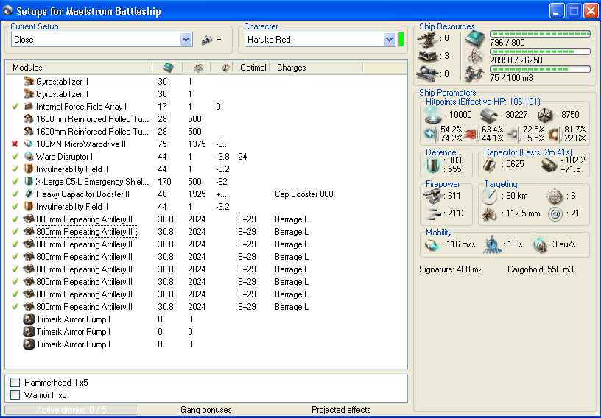Click the Warp Disruptor II module icon
The image size is (601, 418).
coord(29,157)
